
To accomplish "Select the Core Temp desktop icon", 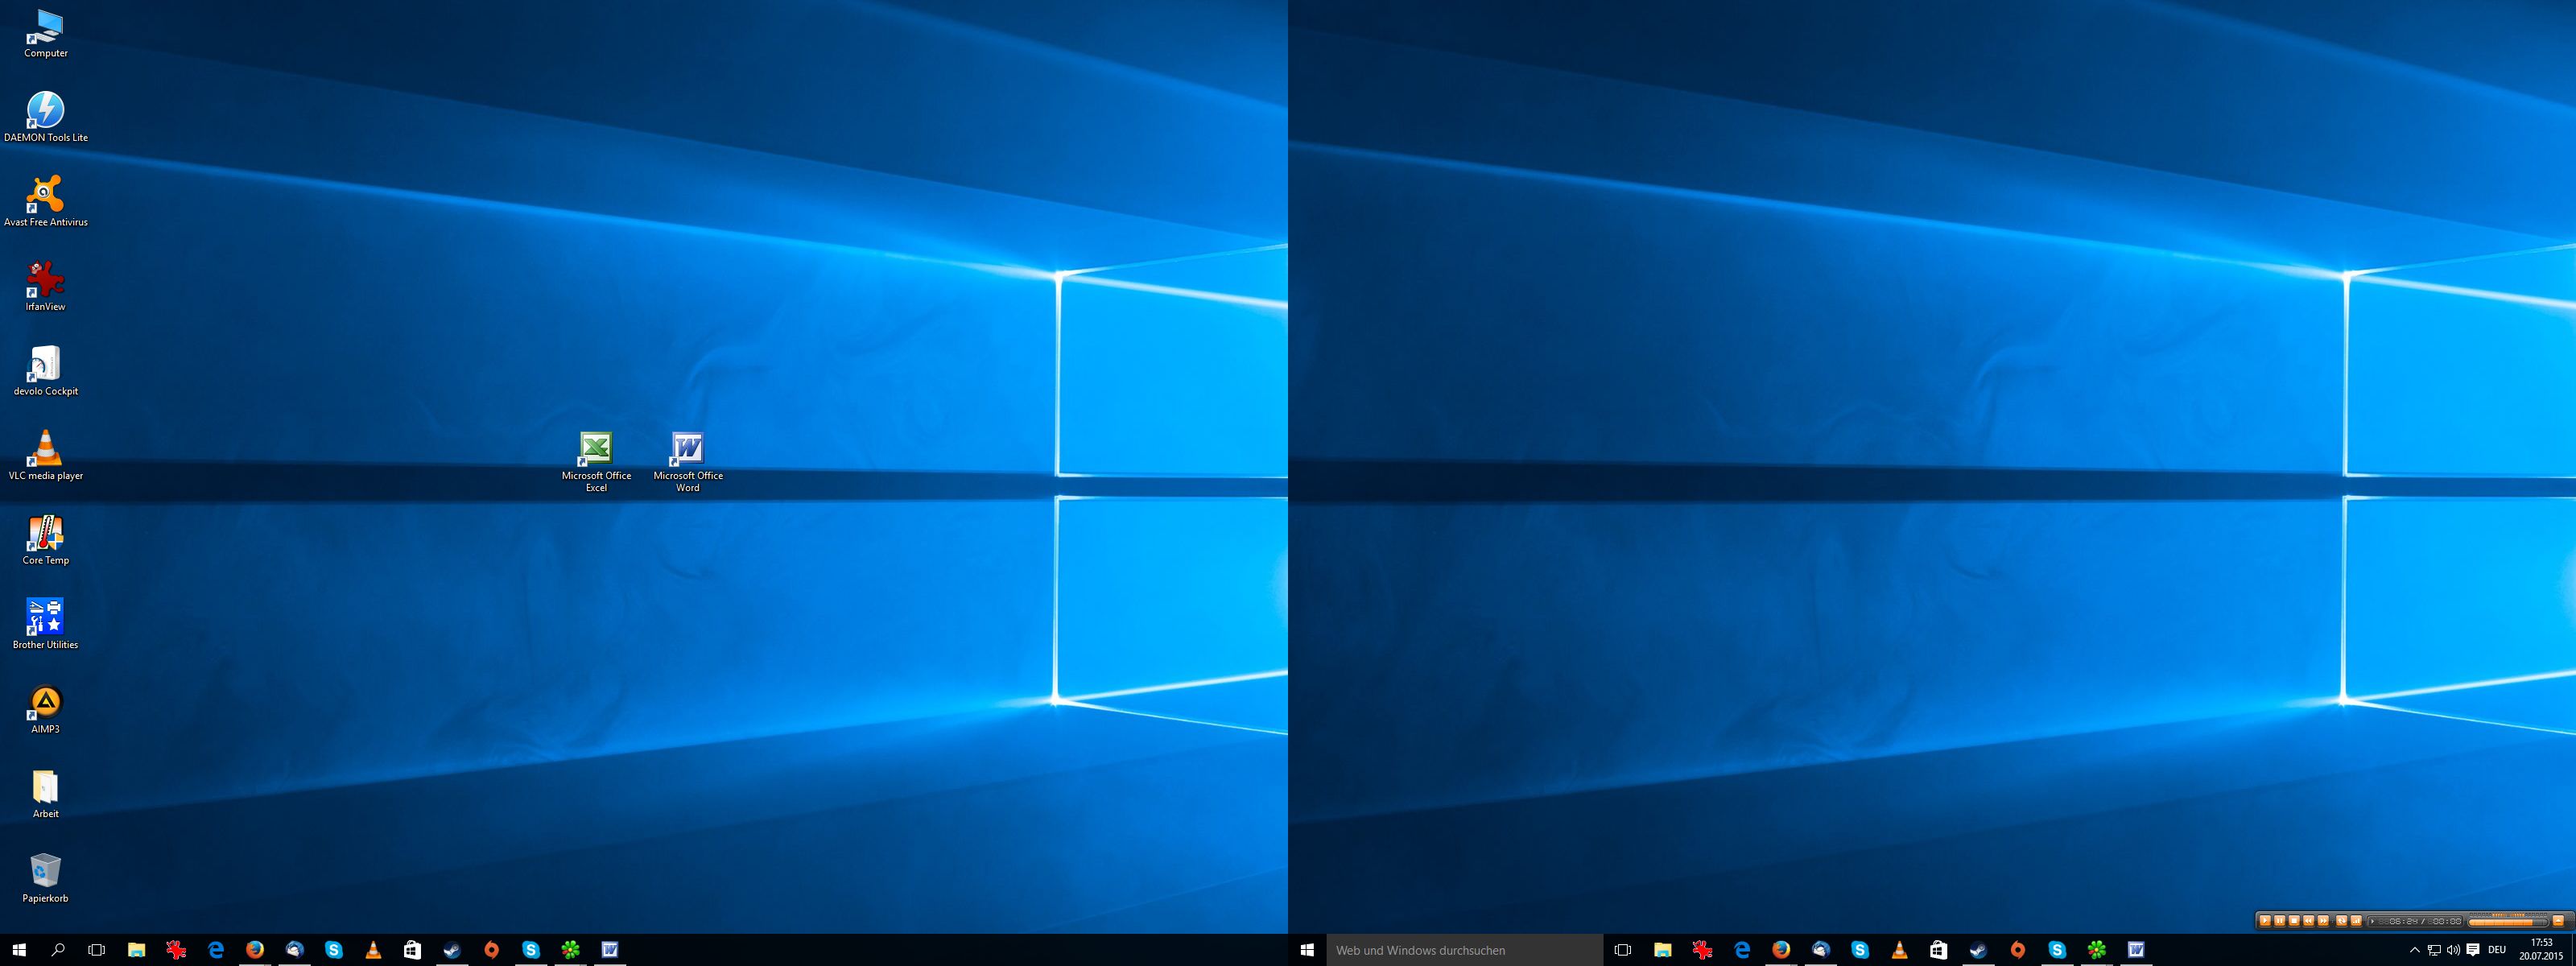I will [x=45, y=534].
